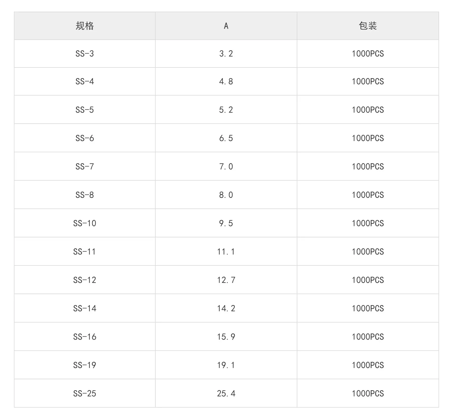Click the 9.5 value in SS-10 row
The width and height of the screenshot is (457, 414).
[226, 223]
